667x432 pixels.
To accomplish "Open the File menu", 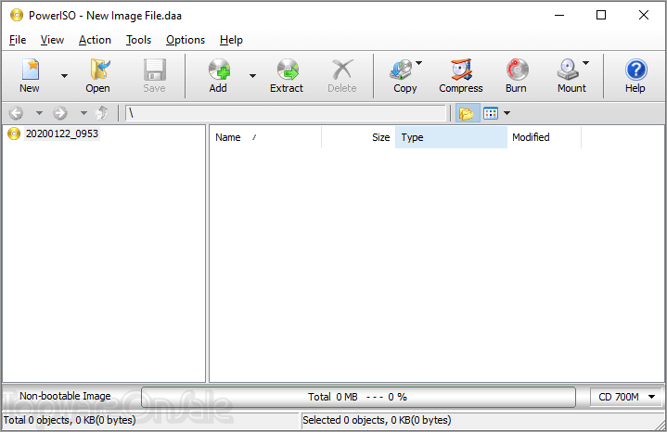I will pos(18,40).
